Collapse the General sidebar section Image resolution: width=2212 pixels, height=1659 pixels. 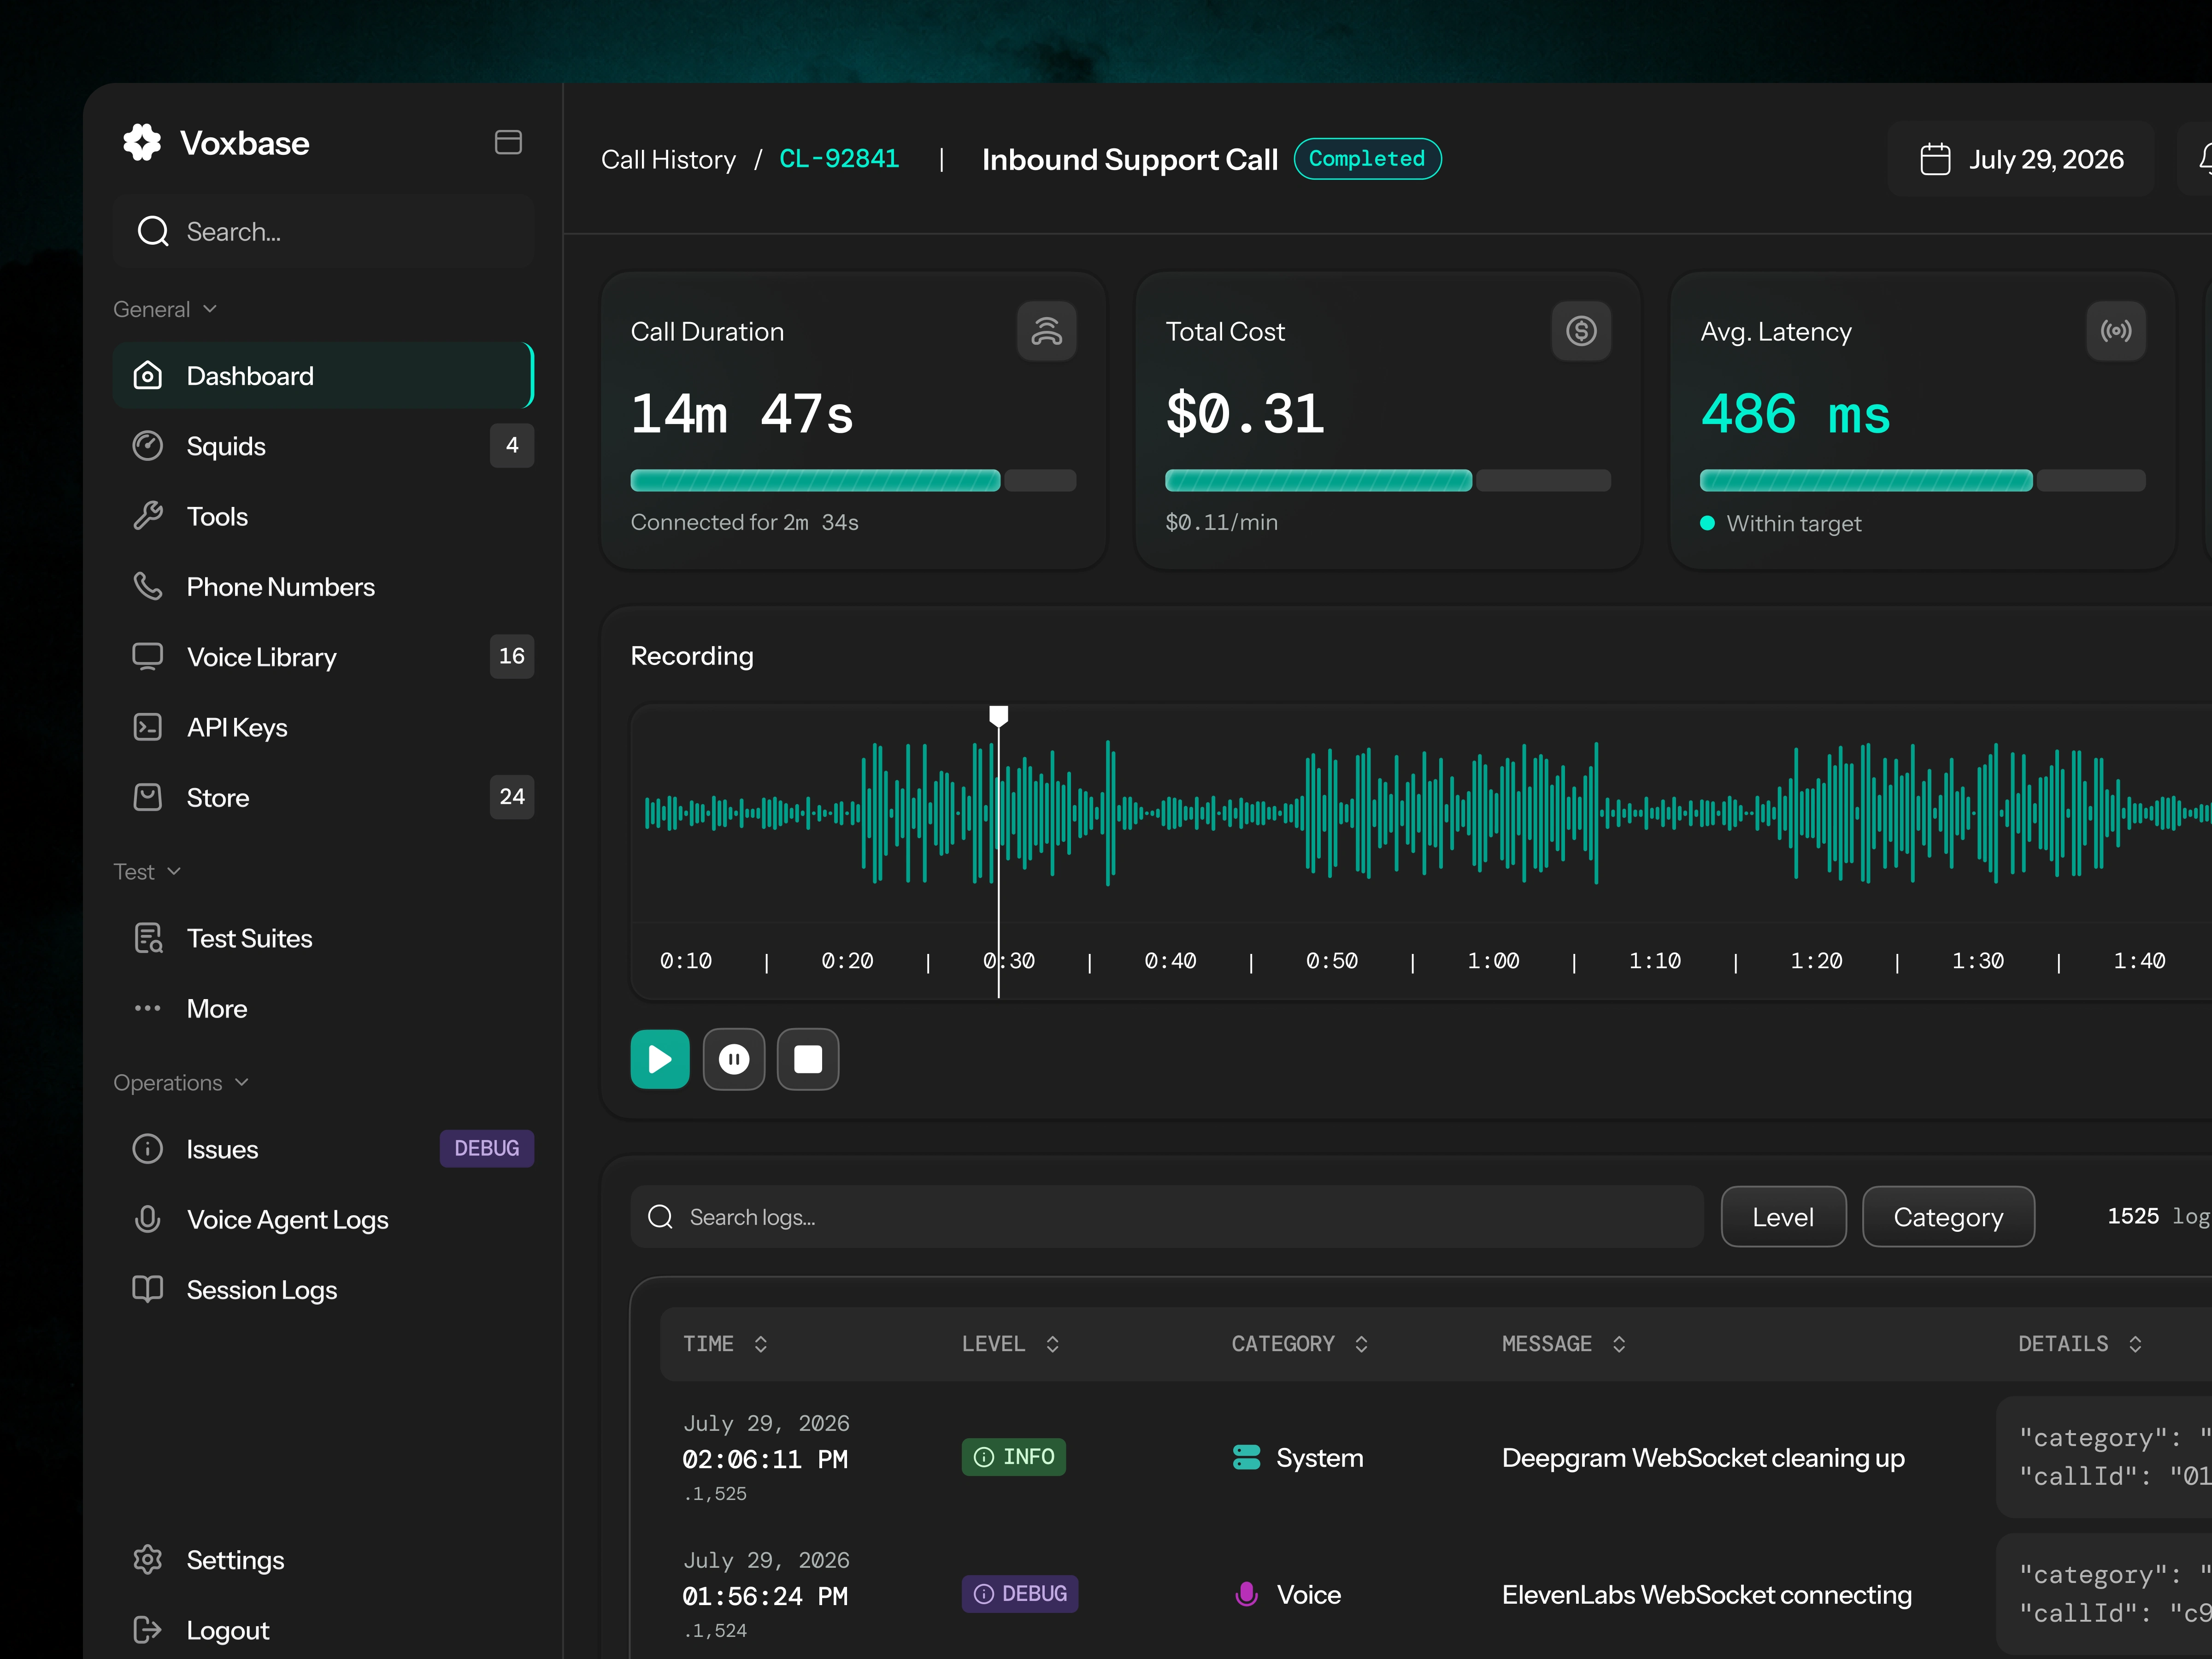[x=165, y=309]
